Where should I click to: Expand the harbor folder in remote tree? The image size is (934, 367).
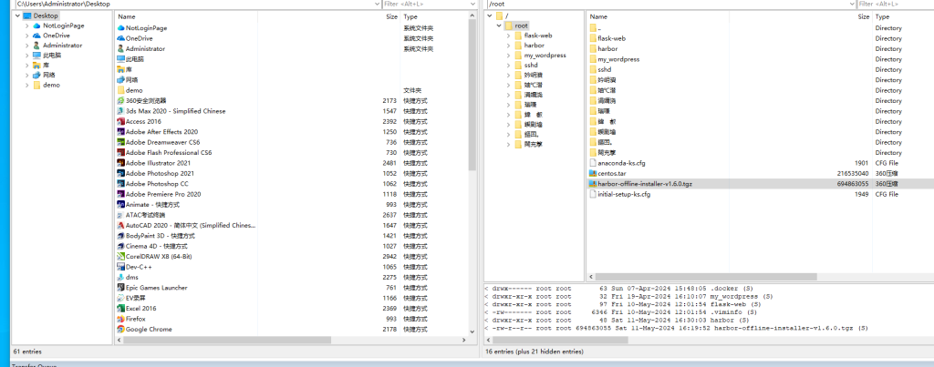click(509, 46)
